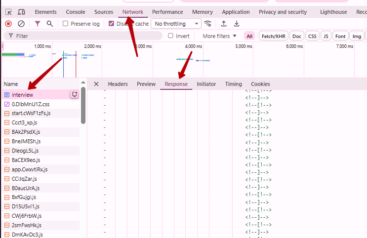Filter requests by Fetch/XHR
Screen dimensions: 367x238
(x=273, y=36)
